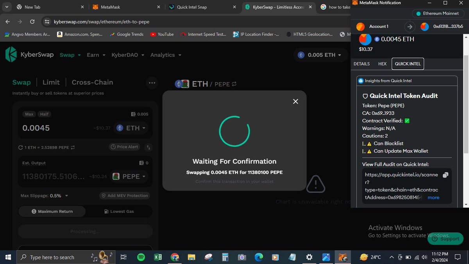Open Settings gear in the taskbar
469x264 pixels.
coord(309,257)
